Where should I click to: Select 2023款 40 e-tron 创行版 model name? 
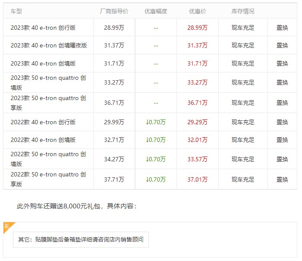(x=43, y=28)
